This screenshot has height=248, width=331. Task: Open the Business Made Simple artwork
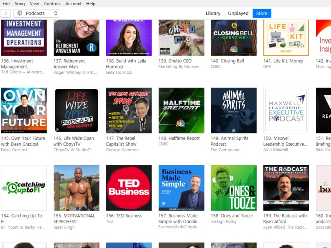tap(181, 188)
